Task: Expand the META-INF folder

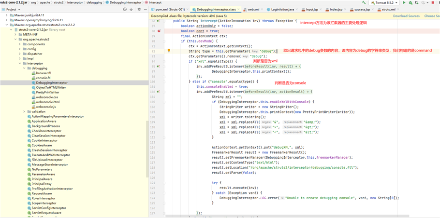Action: point(15,34)
